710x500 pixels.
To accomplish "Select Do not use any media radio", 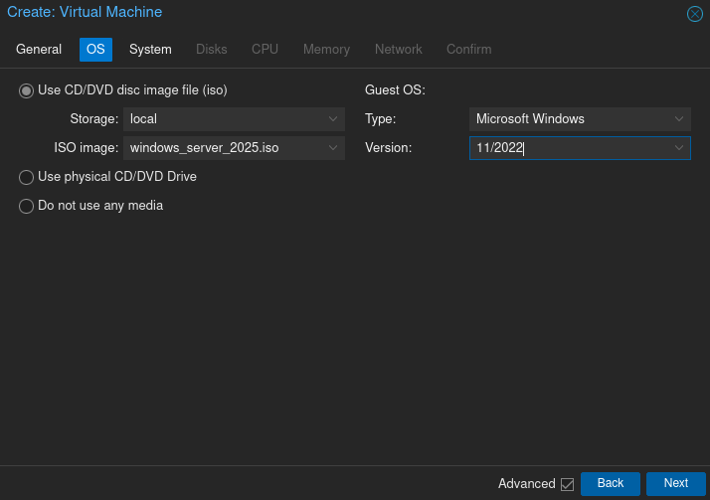I will coord(26,207).
